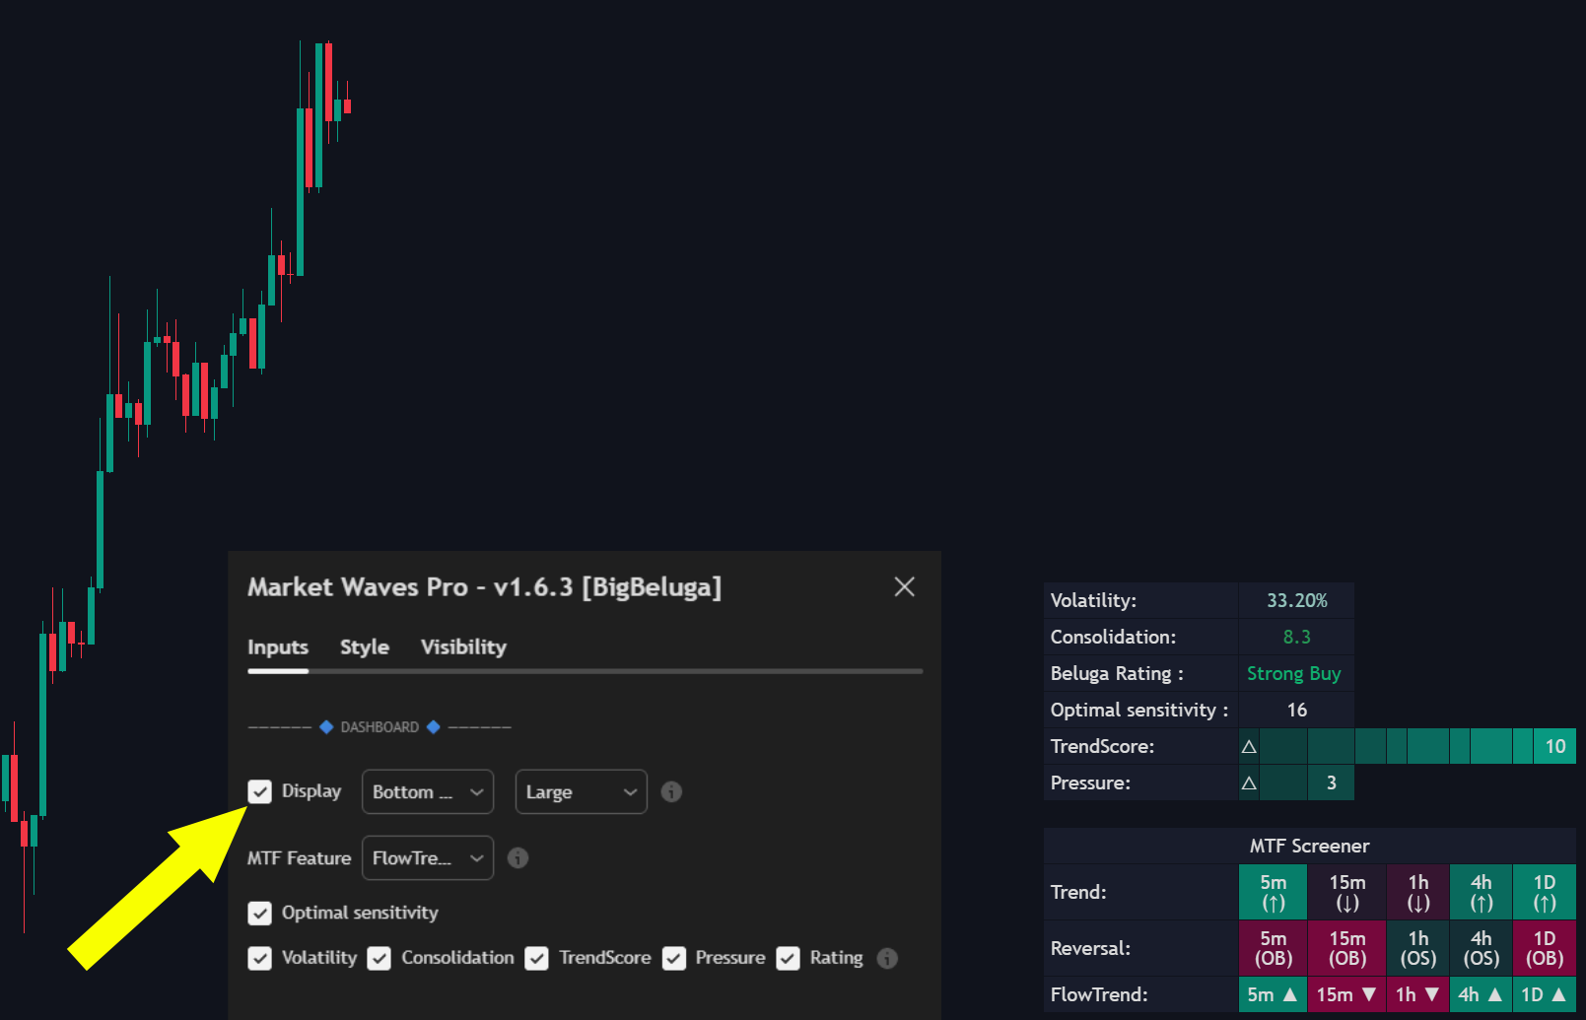Select the Consolidation 8.3 value

pyautogui.click(x=1296, y=637)
